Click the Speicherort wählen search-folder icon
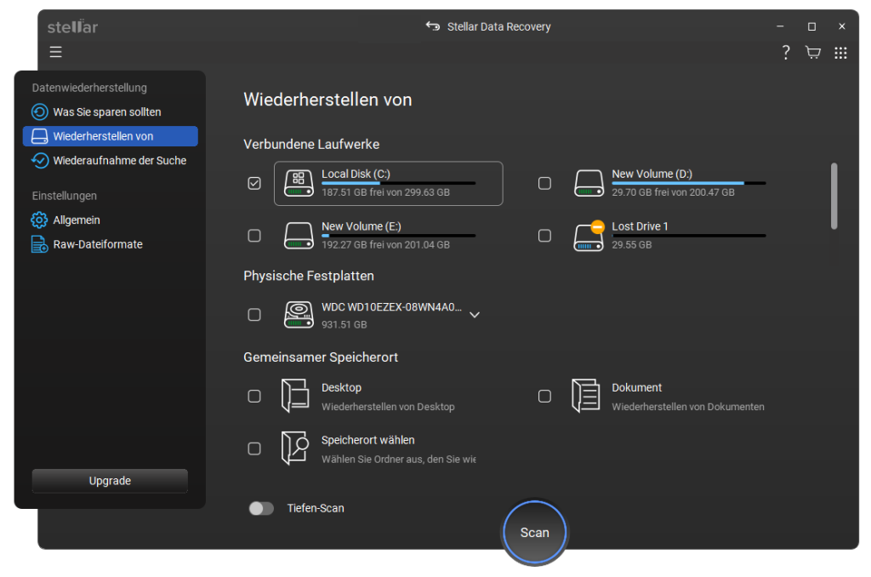Viewport: 871px width, 577px height. pos(295,448)
